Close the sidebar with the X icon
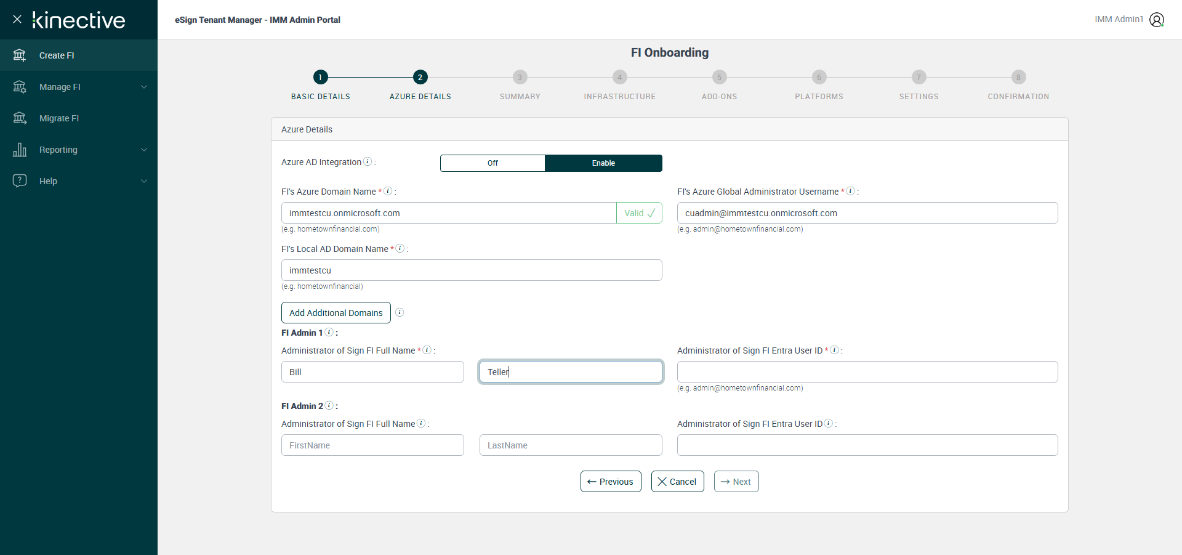This screenshot has width=1182, height=555. tap(17, 19)
